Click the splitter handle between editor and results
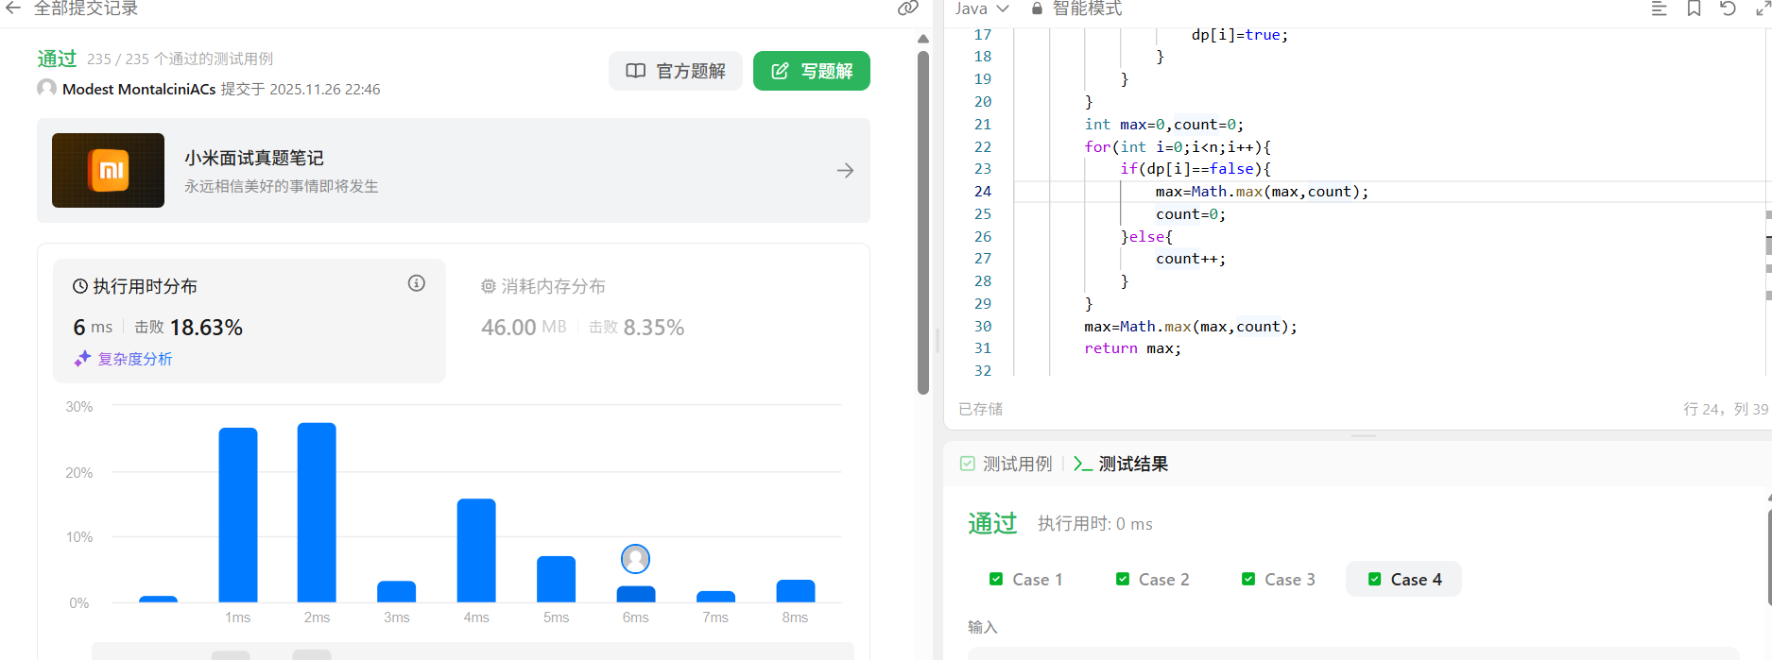 pos(1363,436)
